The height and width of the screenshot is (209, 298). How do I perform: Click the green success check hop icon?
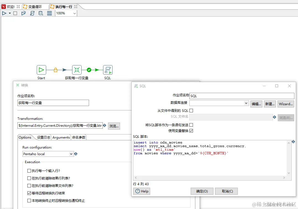[x=89, y=70]
